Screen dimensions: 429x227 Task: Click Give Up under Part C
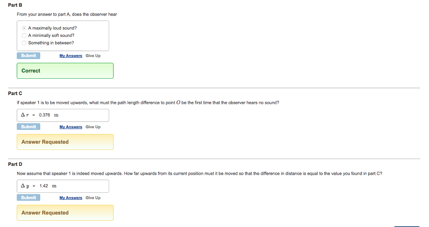pos(93,127)
